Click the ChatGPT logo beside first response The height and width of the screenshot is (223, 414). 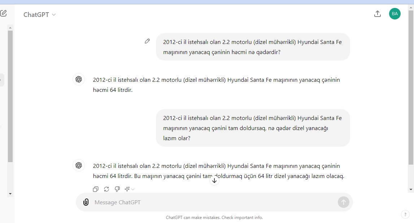tap(79, 79)
